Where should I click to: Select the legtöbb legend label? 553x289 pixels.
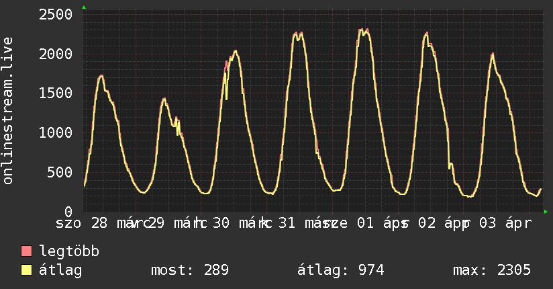click(x=70, y=251)
